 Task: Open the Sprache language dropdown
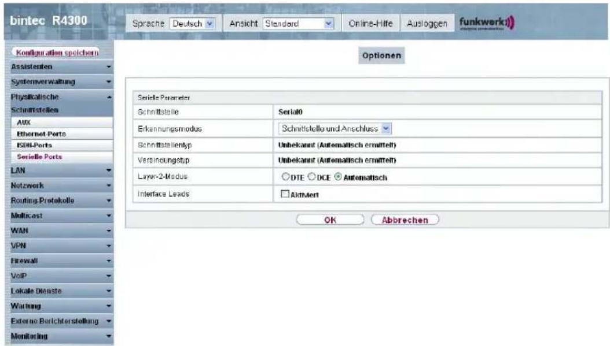coord(192,24)
